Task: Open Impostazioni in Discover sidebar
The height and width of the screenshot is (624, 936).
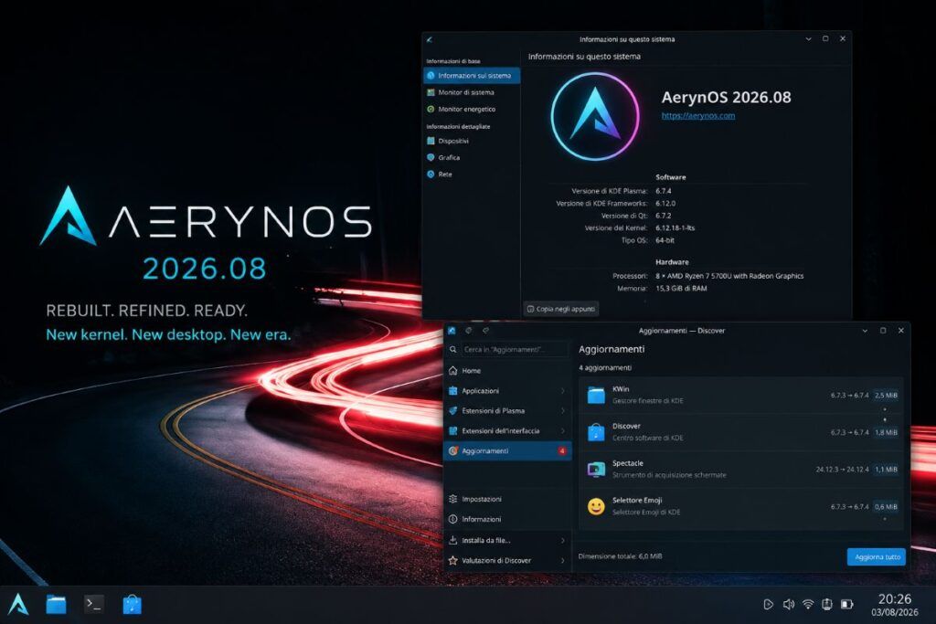Action: [x=507, y=499]
